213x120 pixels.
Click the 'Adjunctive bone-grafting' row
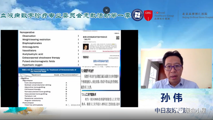coord(46,87)
